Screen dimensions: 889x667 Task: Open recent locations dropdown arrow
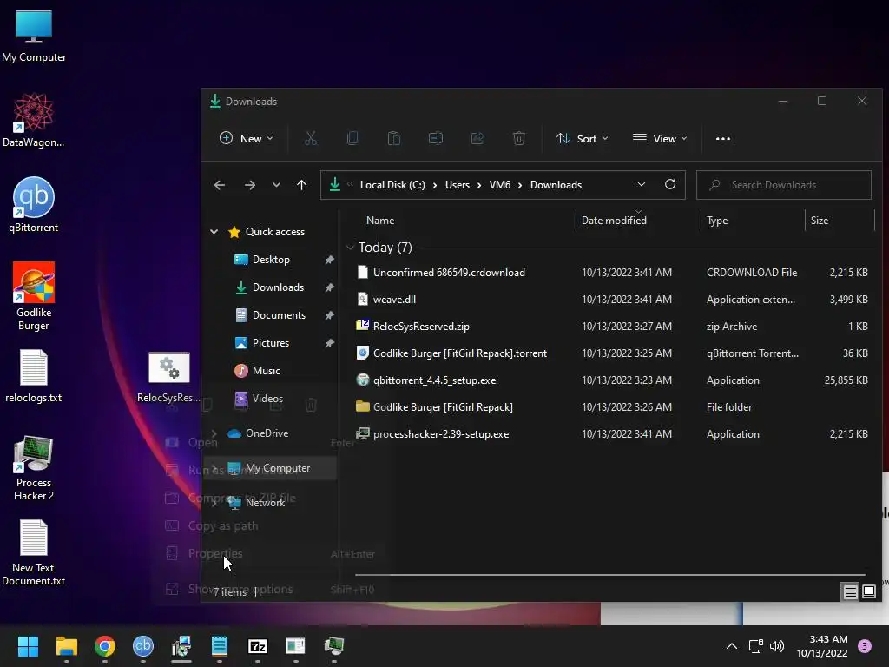pyautogui.click(x=276, y=185)
